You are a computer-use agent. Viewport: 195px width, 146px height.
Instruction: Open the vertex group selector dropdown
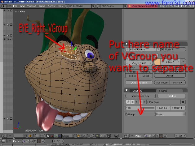127,59
